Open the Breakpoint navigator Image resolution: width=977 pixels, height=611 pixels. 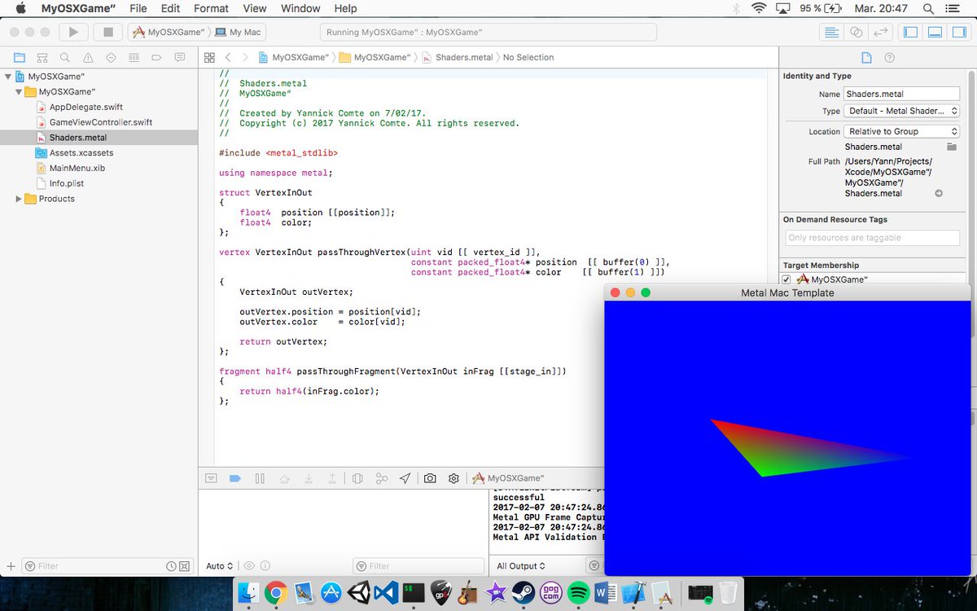click(156, 58)
